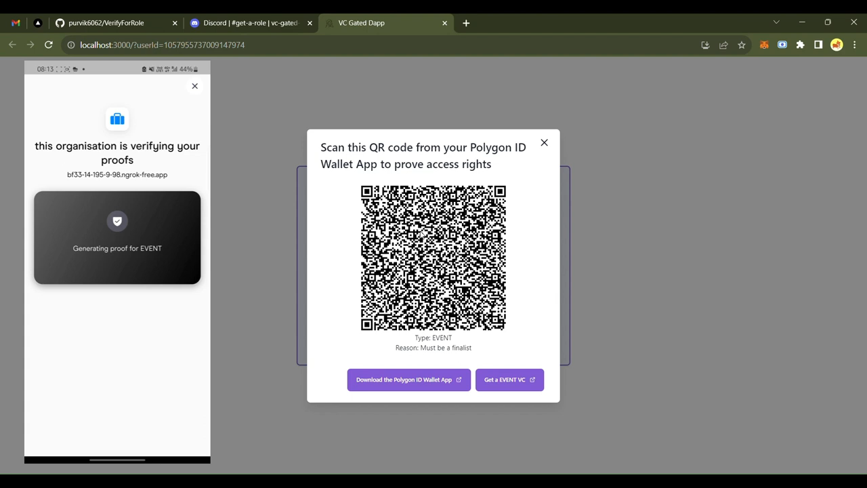Viewport: 867px width, 488px height.
Task: Close the phone proof verification screen
Action: [x=195, y=86]
